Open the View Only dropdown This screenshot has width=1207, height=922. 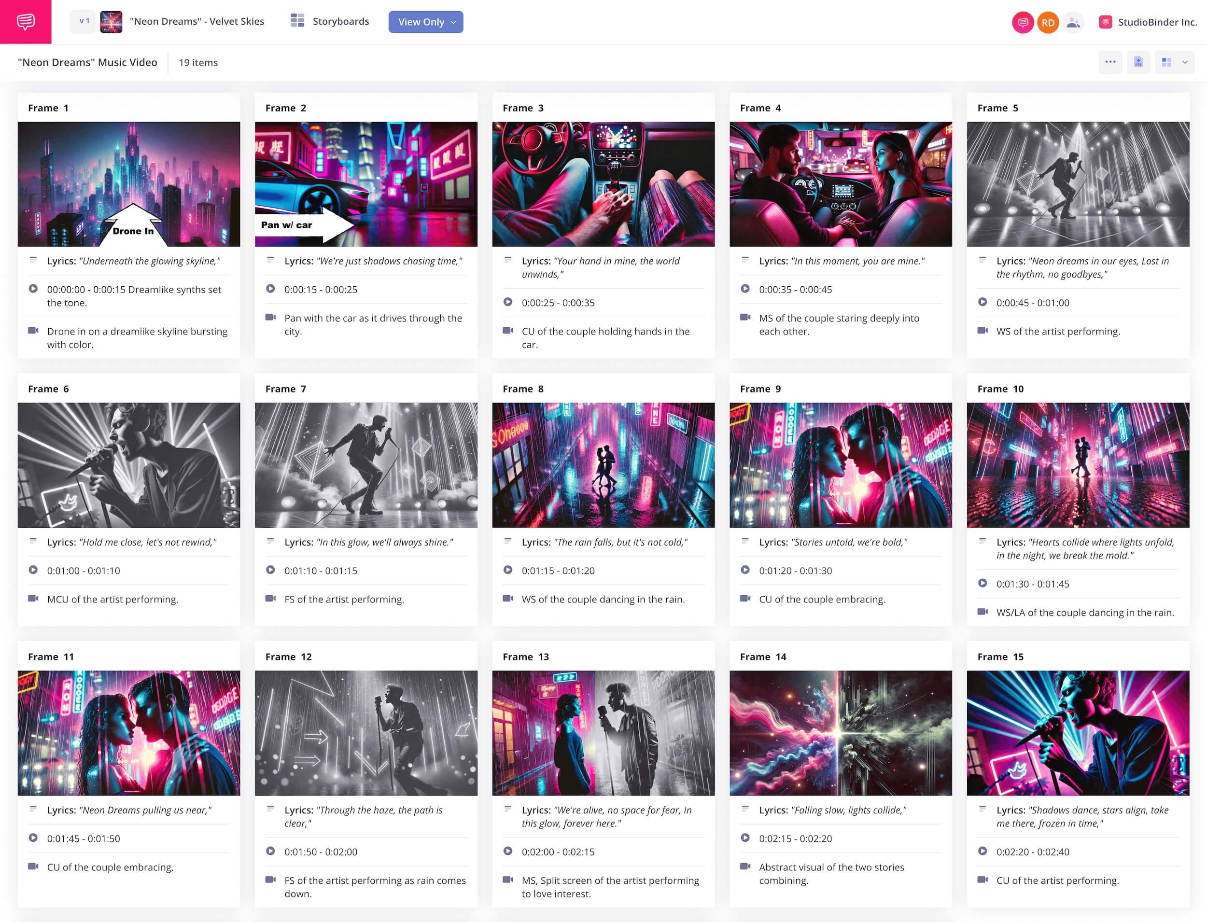[426, 22]
